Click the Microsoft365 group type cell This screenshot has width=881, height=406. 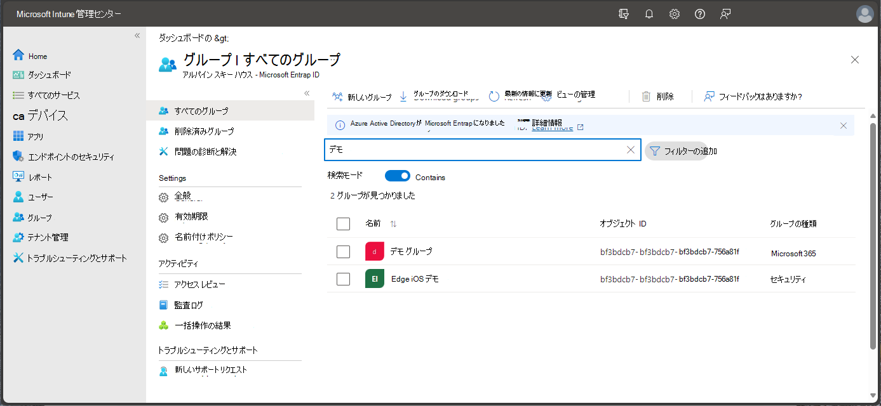[793, 253]
